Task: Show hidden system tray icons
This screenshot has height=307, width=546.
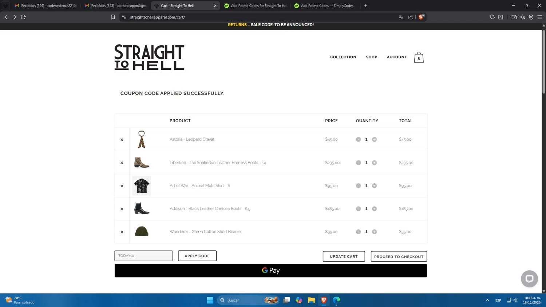Action: (x=487, y=300)
